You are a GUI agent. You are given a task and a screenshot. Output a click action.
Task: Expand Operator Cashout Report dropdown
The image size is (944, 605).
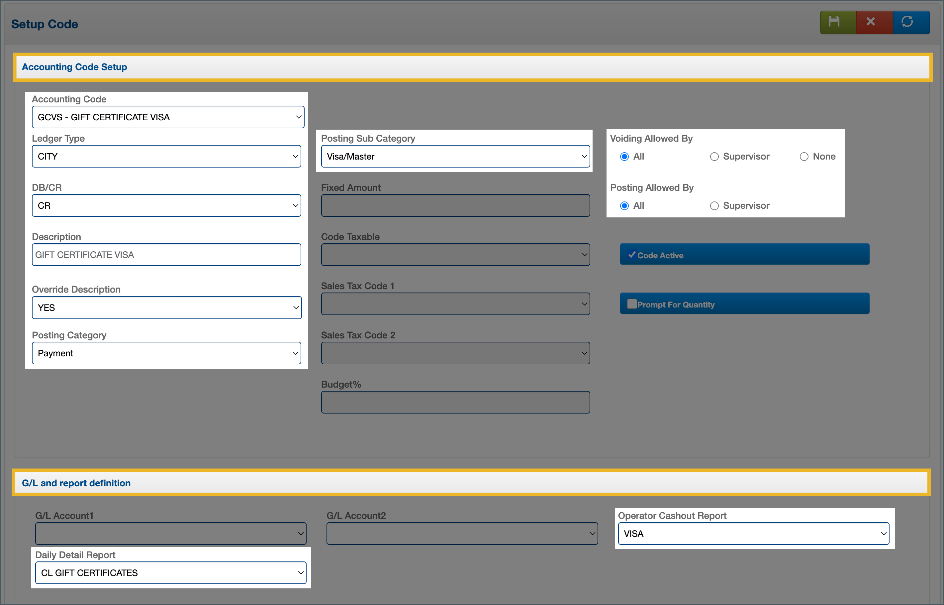click(753, 534)
